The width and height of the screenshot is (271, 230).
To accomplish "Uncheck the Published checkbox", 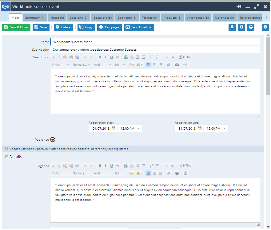I will point(53,139).
